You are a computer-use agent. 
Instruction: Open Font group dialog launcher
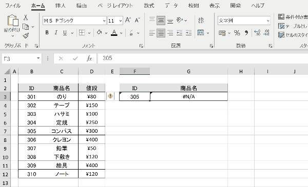[141, 46]
